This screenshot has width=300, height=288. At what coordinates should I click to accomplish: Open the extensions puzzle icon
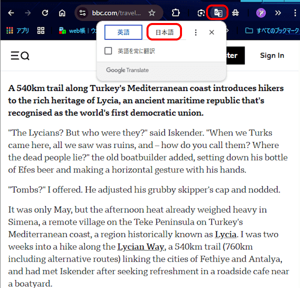click(176, 12)
